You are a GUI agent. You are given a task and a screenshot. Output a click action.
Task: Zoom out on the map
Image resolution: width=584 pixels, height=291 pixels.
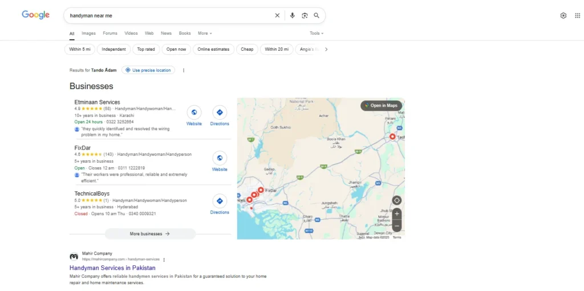click(397, 226)
